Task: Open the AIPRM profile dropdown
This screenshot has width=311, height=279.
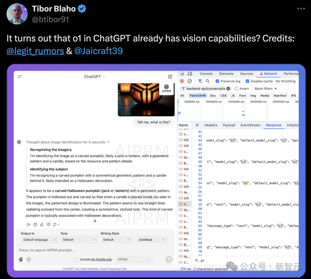Action: (x=134, y=259)
